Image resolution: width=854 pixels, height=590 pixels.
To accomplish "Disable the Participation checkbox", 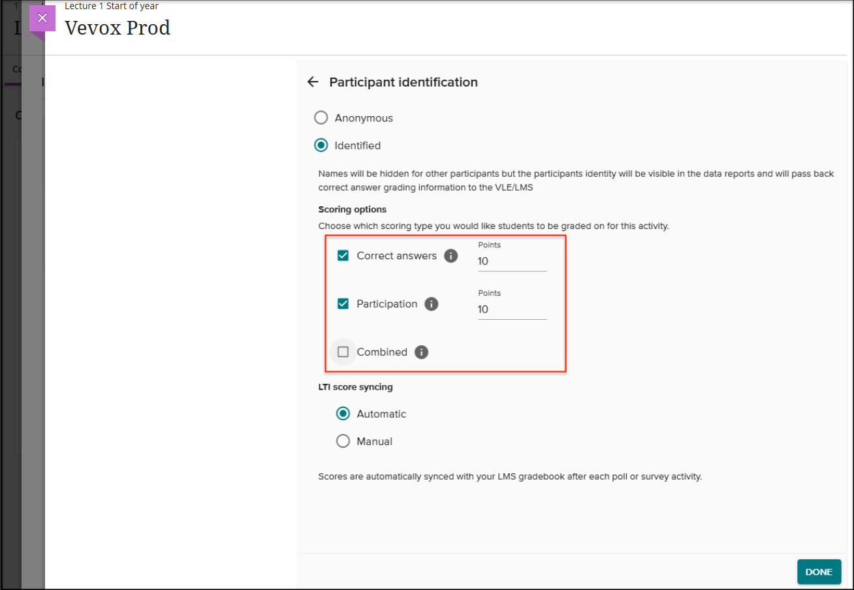I will pos(343,304).
